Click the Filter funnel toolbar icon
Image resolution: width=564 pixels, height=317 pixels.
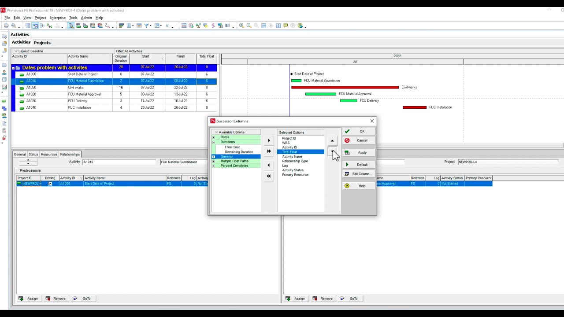147,26
